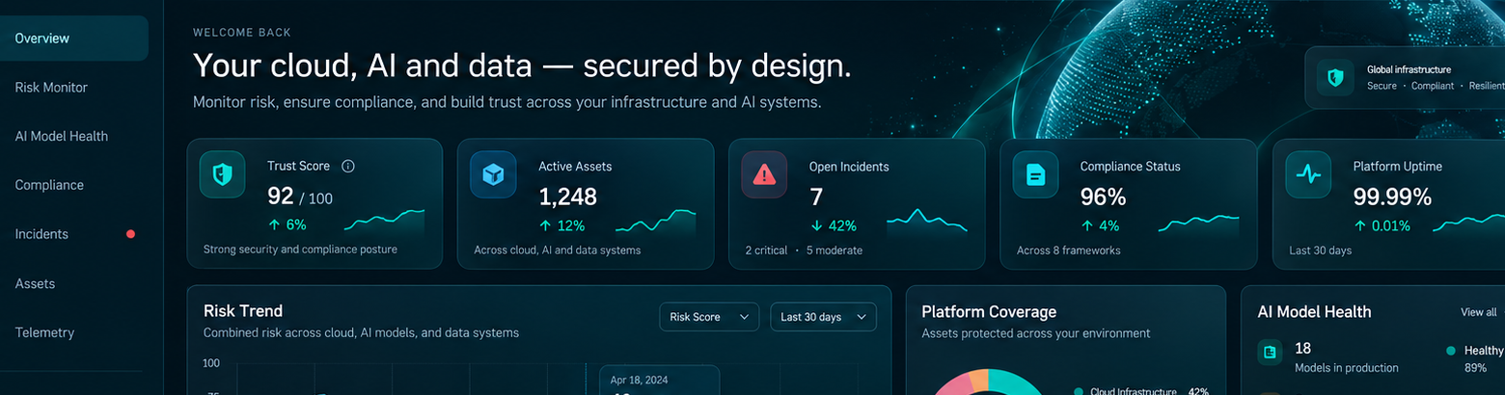Click the Platform Coverage donut chart
The height and width of the screenshot is (395, 1505).
click(988, 382)
